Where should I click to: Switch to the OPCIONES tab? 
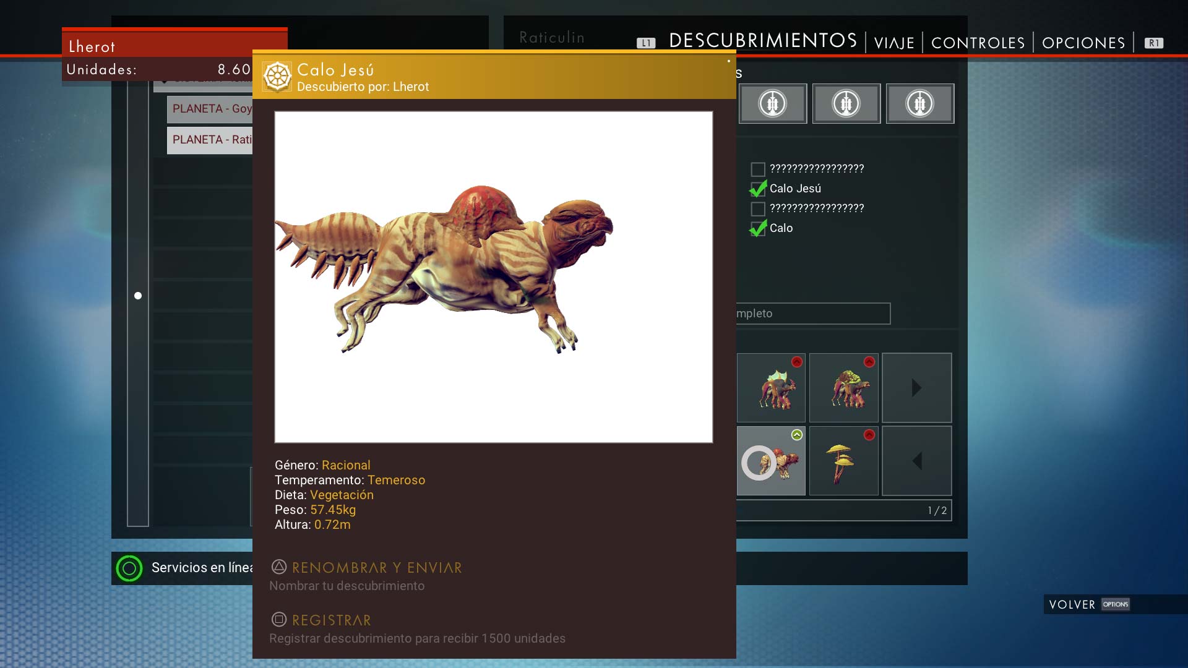click(x=1083, y=43)
